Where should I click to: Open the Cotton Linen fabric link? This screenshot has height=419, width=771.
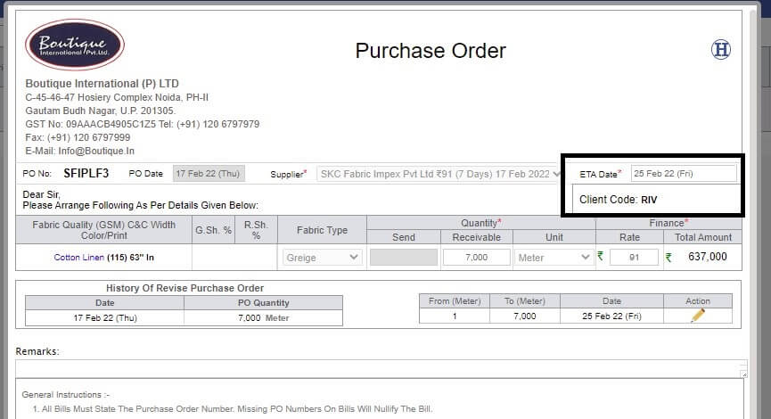tap(79, 258)
